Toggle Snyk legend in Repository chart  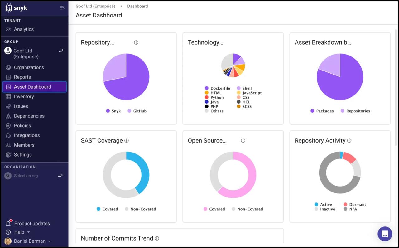(113, 111)
